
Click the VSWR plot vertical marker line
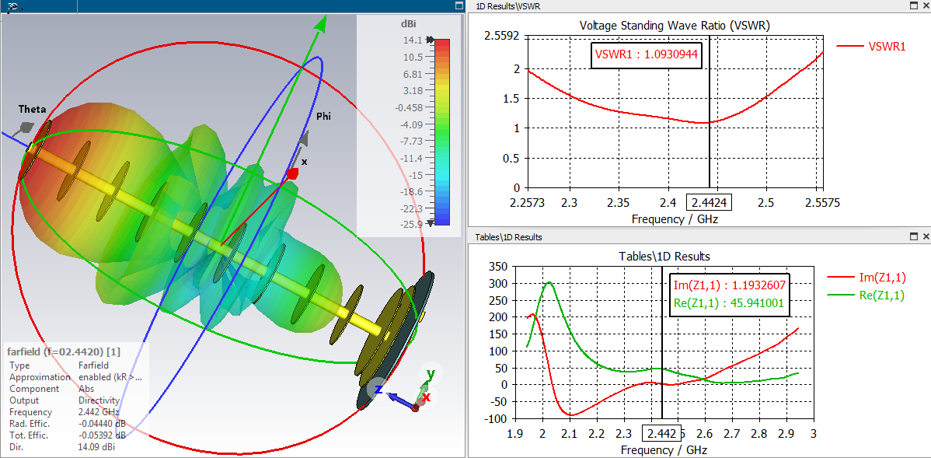click(709, 113)
